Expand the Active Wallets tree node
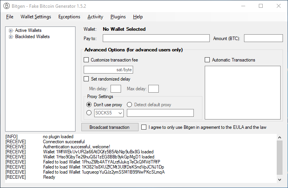 pos(11,30)
